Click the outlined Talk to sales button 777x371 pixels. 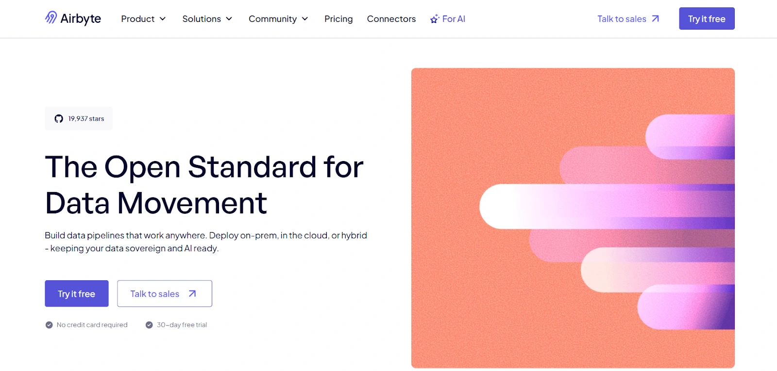[x=164, y=293]
